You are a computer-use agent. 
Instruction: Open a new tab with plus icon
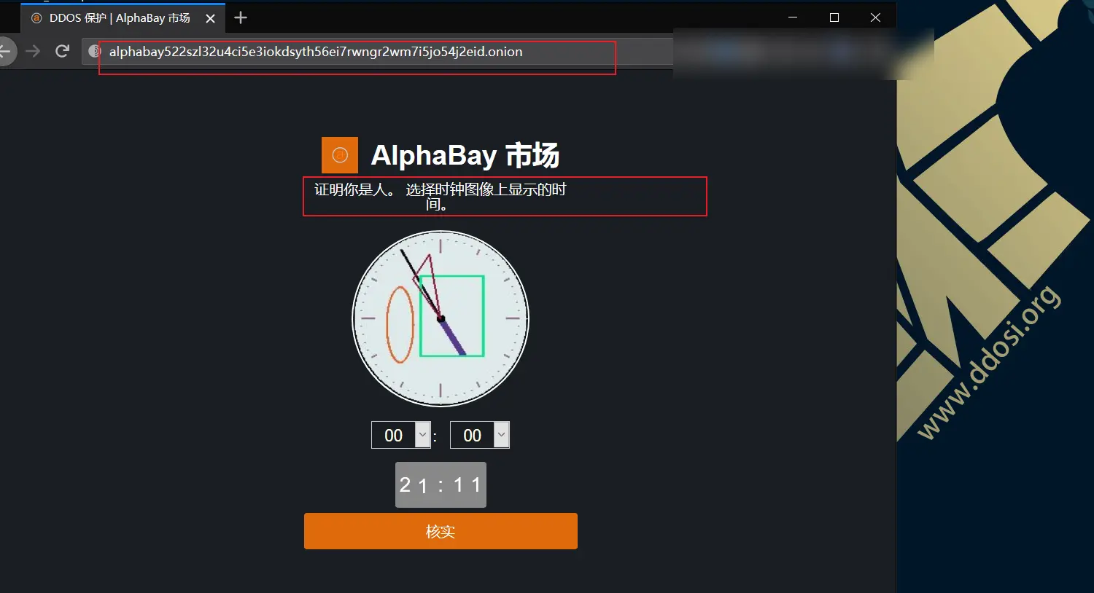pyautogui.click(x=241, y=17)
